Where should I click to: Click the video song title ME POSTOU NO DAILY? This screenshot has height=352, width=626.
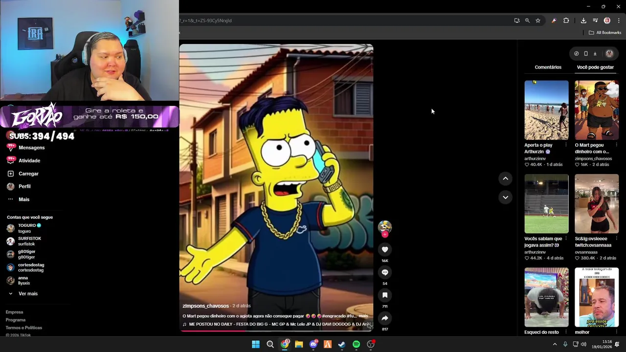point(278,324)
